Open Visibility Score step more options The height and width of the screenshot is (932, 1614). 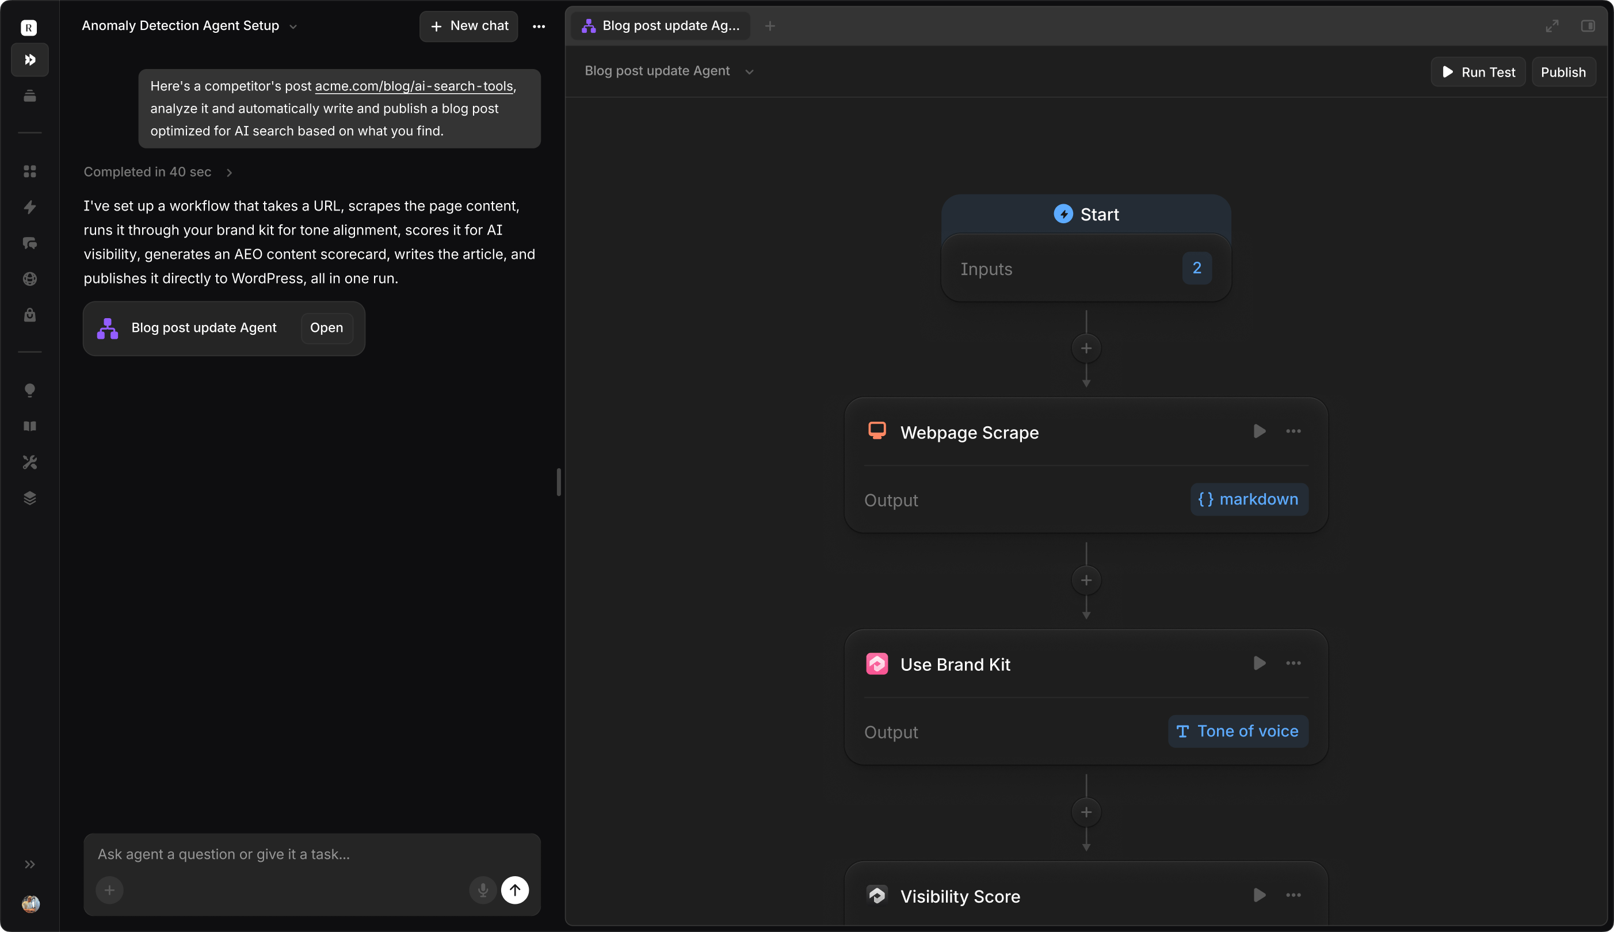[x=1294, y=895]
